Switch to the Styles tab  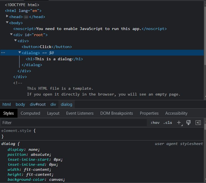[9, 113]
